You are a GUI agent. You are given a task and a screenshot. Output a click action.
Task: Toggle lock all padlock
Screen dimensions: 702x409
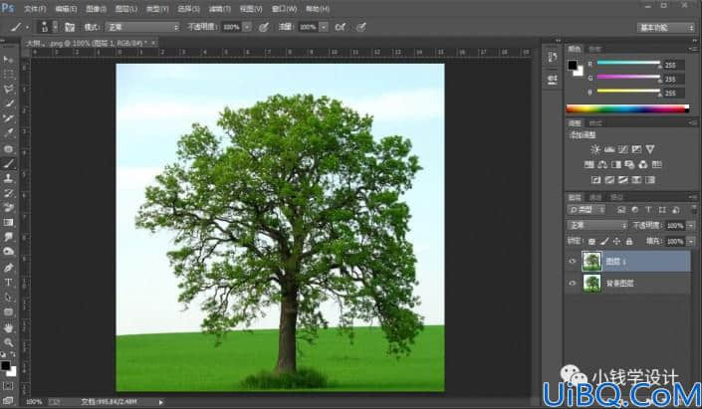pyautogui.click(x=629, y=242)
